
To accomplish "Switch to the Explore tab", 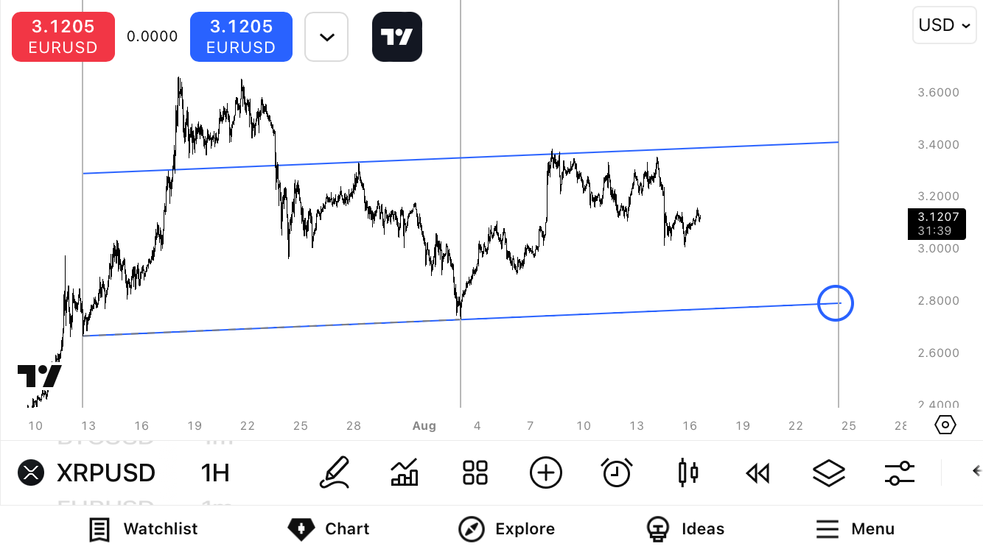I will click(x=506, y=528).
